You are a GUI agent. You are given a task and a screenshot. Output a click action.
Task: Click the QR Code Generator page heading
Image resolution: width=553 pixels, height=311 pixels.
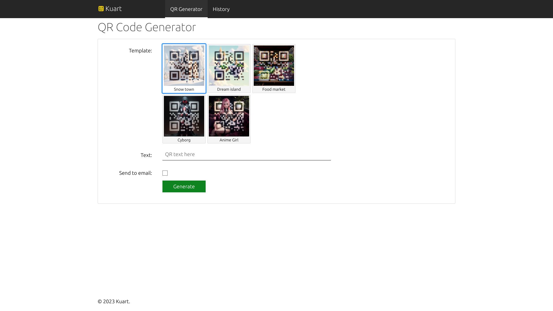coord(147,27)
